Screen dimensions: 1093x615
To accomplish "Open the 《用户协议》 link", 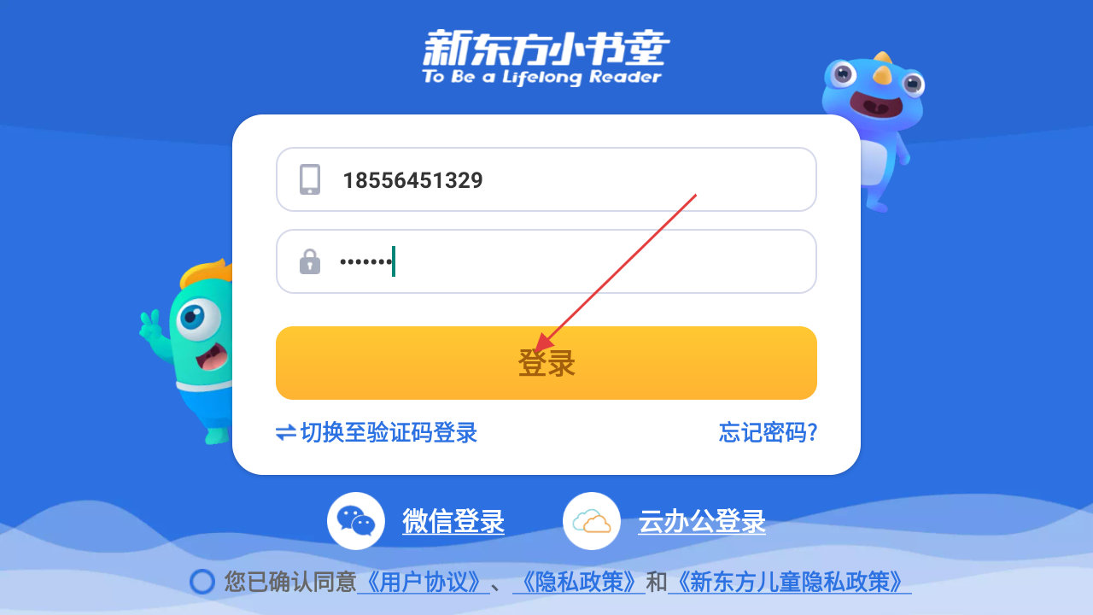I will coord(424,583).
